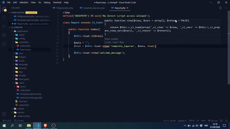Open the editor More Actions ellipsis
230x129 pixels.
point(226,8)
